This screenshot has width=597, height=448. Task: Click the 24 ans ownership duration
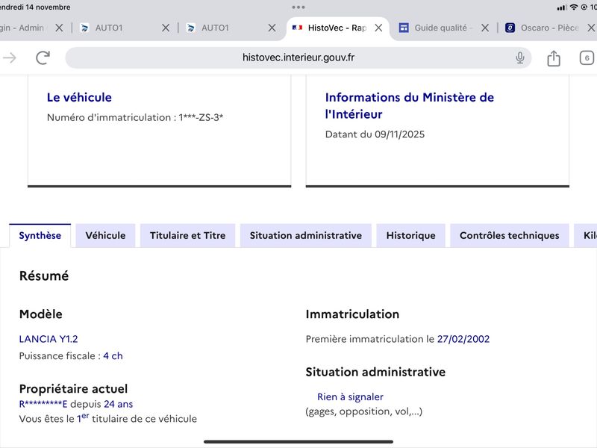pos(119,404)
